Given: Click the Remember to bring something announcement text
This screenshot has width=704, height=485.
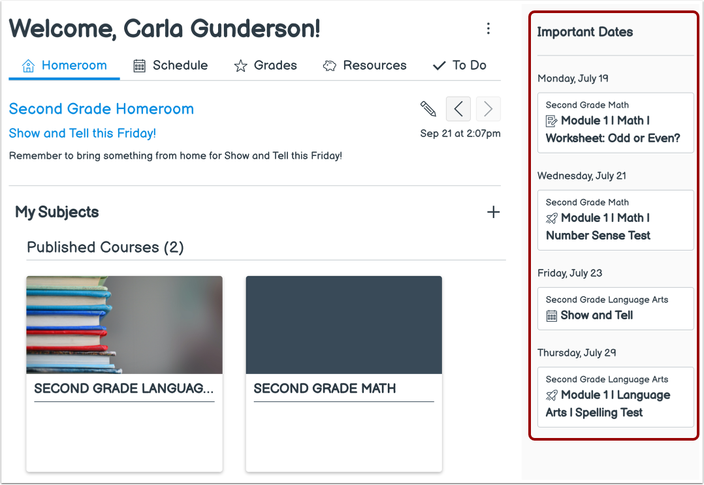Looking at the screenshot, I should tap(176, 156).
